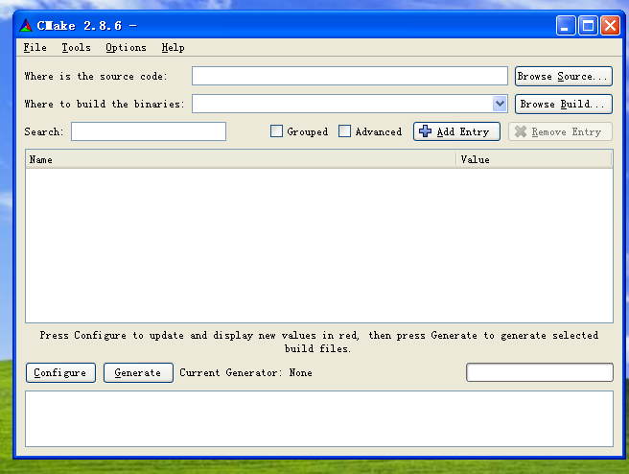Focus the Search input field

(149, 131)
